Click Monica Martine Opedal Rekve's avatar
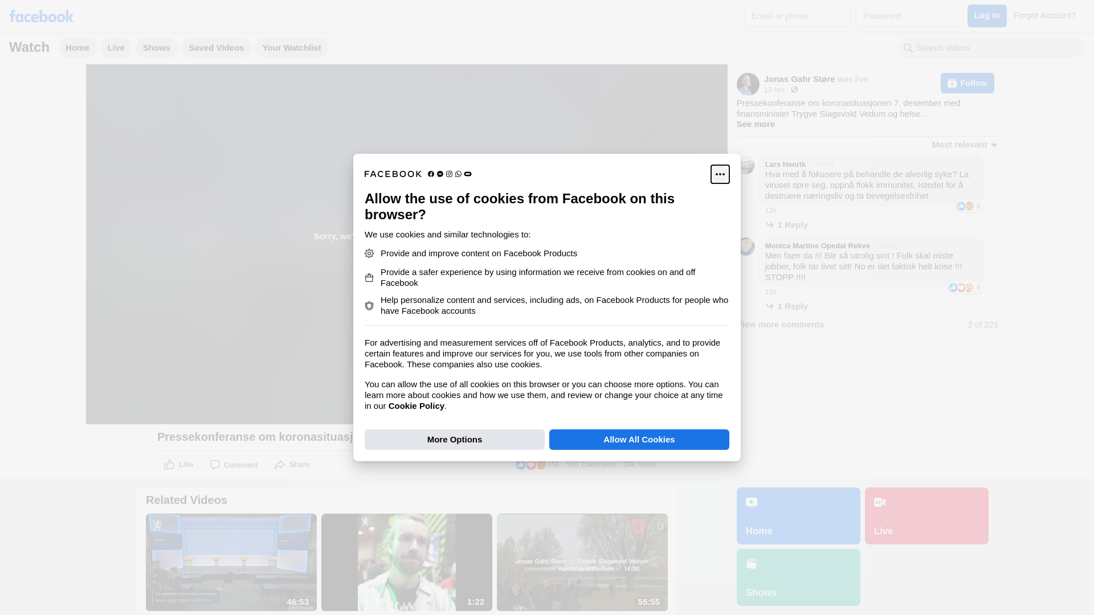Image resolution: width=1094 pixels, height=615 pixels. coord(746,247)
